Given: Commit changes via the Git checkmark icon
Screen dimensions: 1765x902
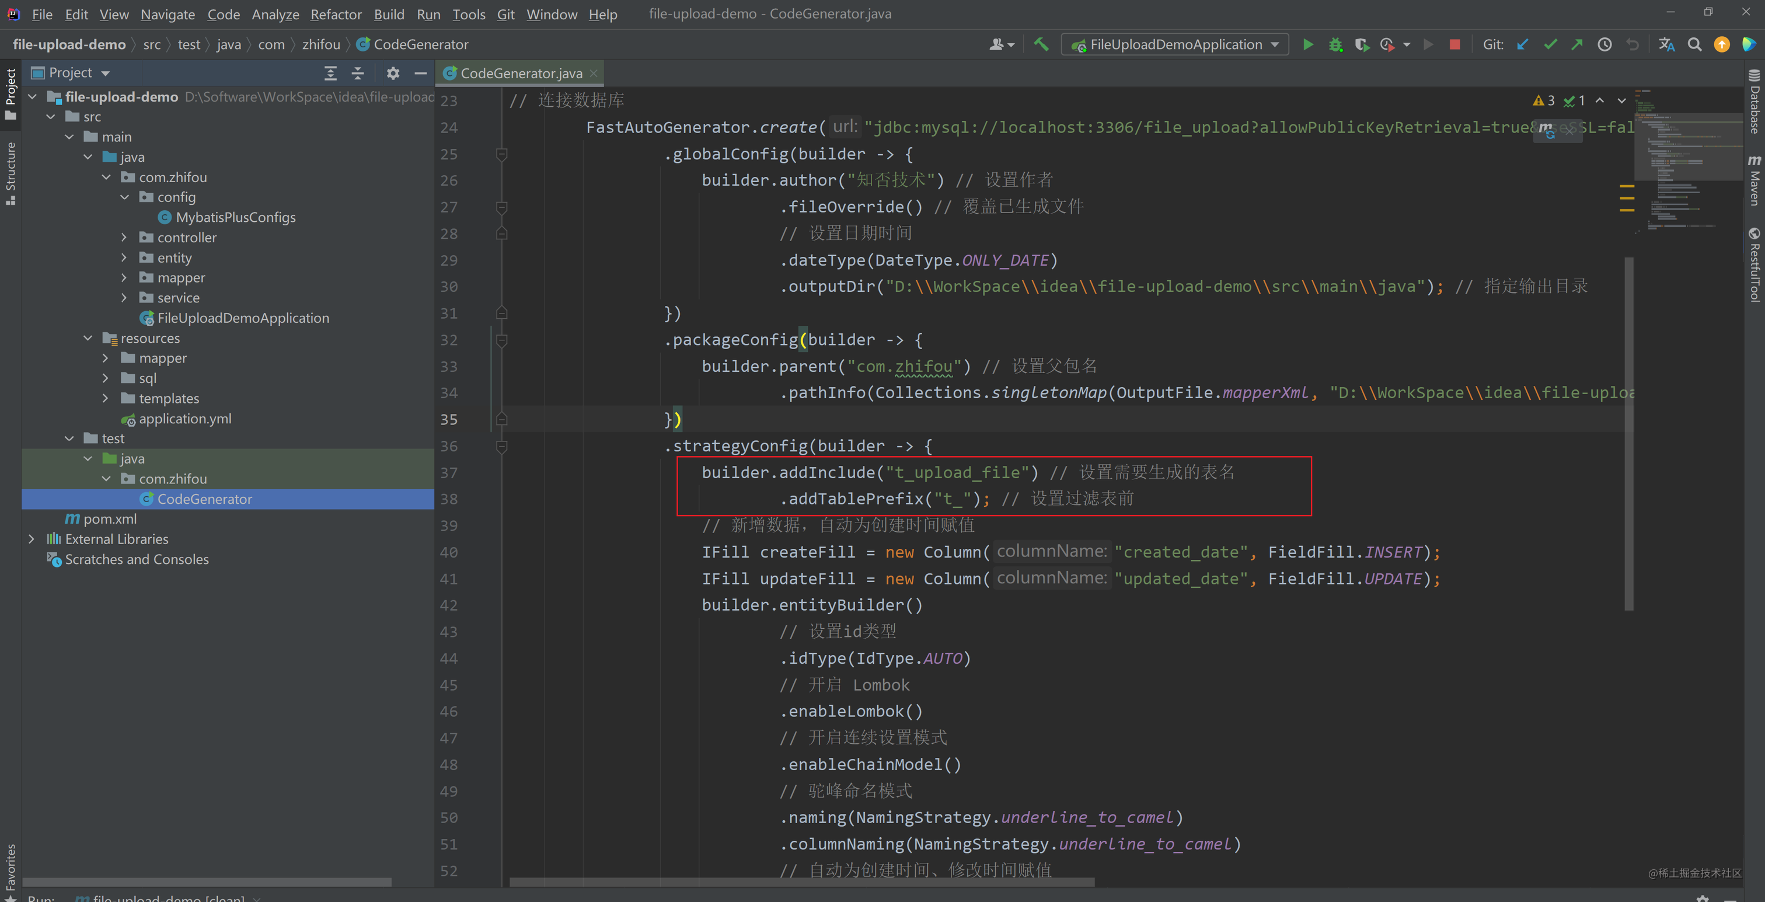Looking at the screenshot, I should pos(1550,44).
